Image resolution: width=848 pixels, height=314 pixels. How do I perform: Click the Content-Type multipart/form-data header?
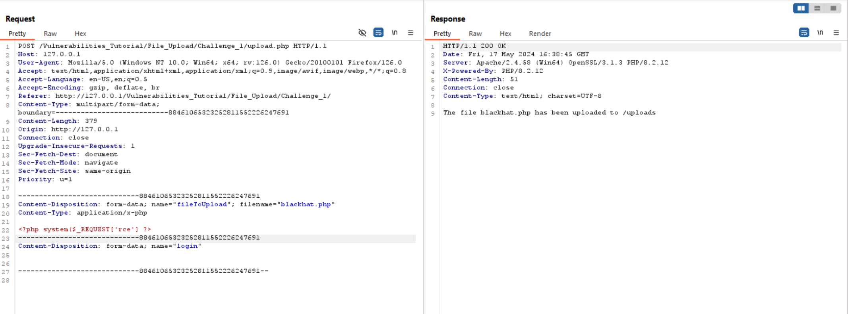pos(89,104)
